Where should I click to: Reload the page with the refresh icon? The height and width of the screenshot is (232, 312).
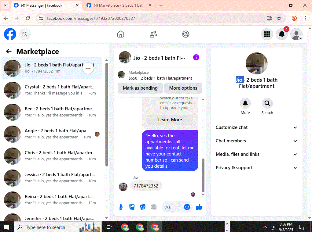pos(28,18)
